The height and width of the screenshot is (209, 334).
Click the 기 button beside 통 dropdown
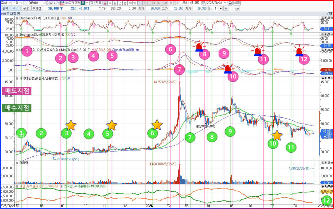pyautogui.click(x=92, y=3)
